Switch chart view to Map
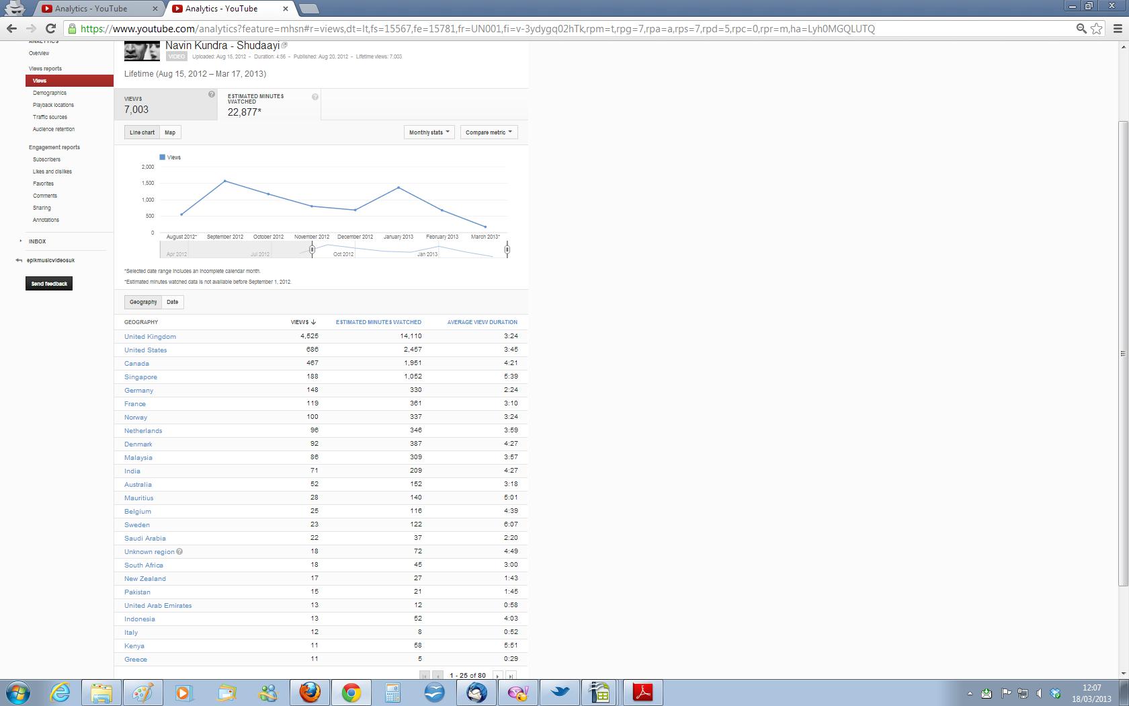The height and width of the screenshot is (706, 1129). [170, 132]
